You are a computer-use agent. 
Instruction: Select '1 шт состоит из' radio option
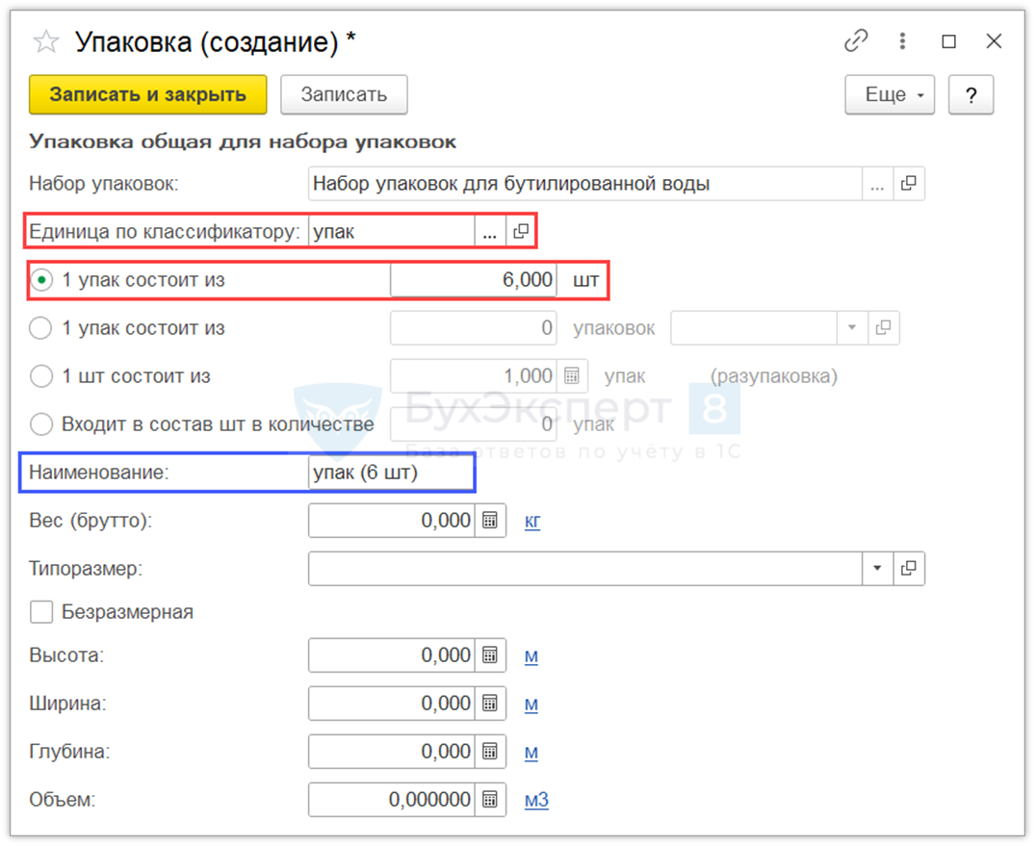(x=40, y=376)
